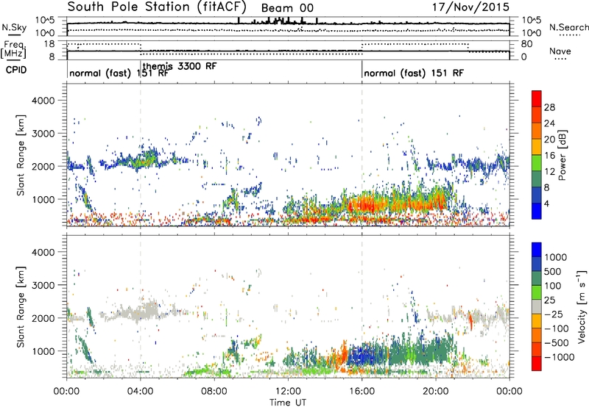The image size is (589, 407).
Task: Click the 1000 tick on Velocity scale
Action: [x=555, y=257]
